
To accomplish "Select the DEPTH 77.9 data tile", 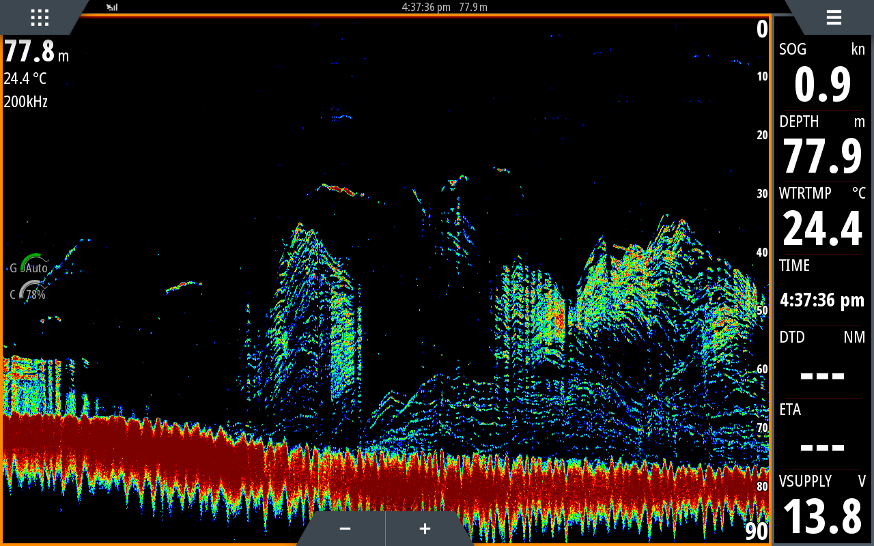I will 822,146.
